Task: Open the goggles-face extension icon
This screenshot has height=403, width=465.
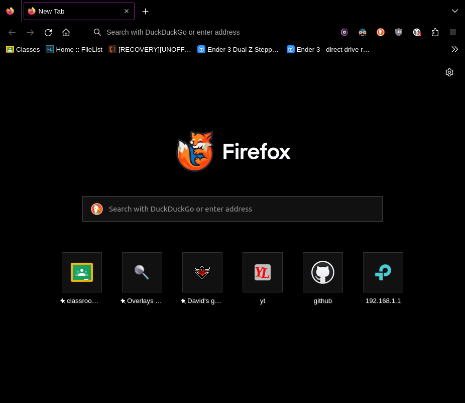Action: [x=363, y=32]
